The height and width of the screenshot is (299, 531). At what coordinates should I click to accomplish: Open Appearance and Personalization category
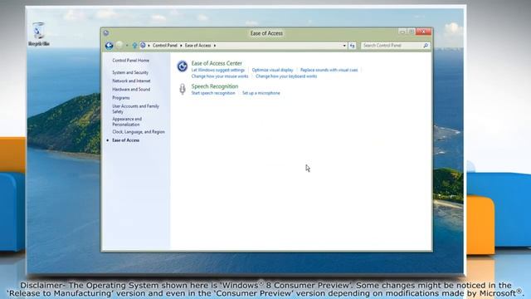127,122
